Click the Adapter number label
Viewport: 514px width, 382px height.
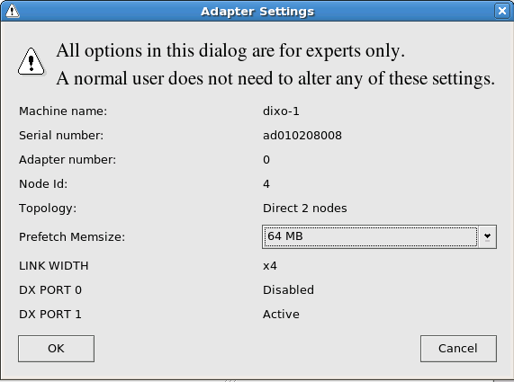coord(68,160)
